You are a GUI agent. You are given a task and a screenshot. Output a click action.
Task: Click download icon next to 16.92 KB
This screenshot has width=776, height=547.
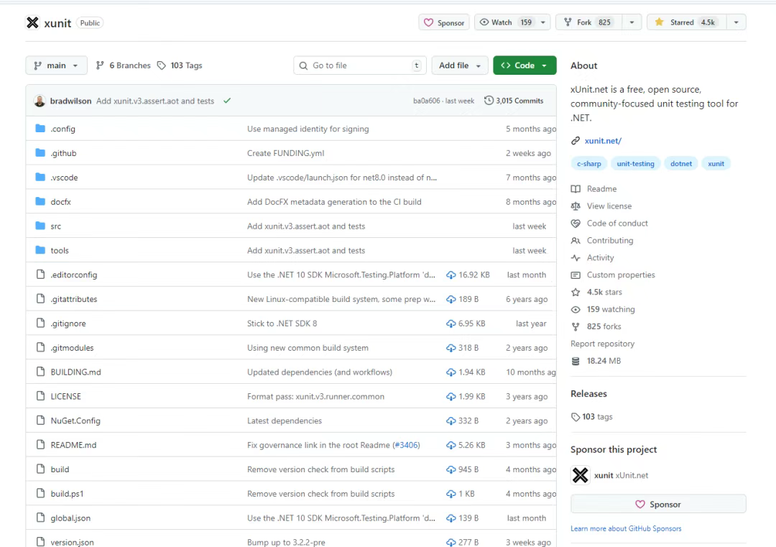click(451, 275)
